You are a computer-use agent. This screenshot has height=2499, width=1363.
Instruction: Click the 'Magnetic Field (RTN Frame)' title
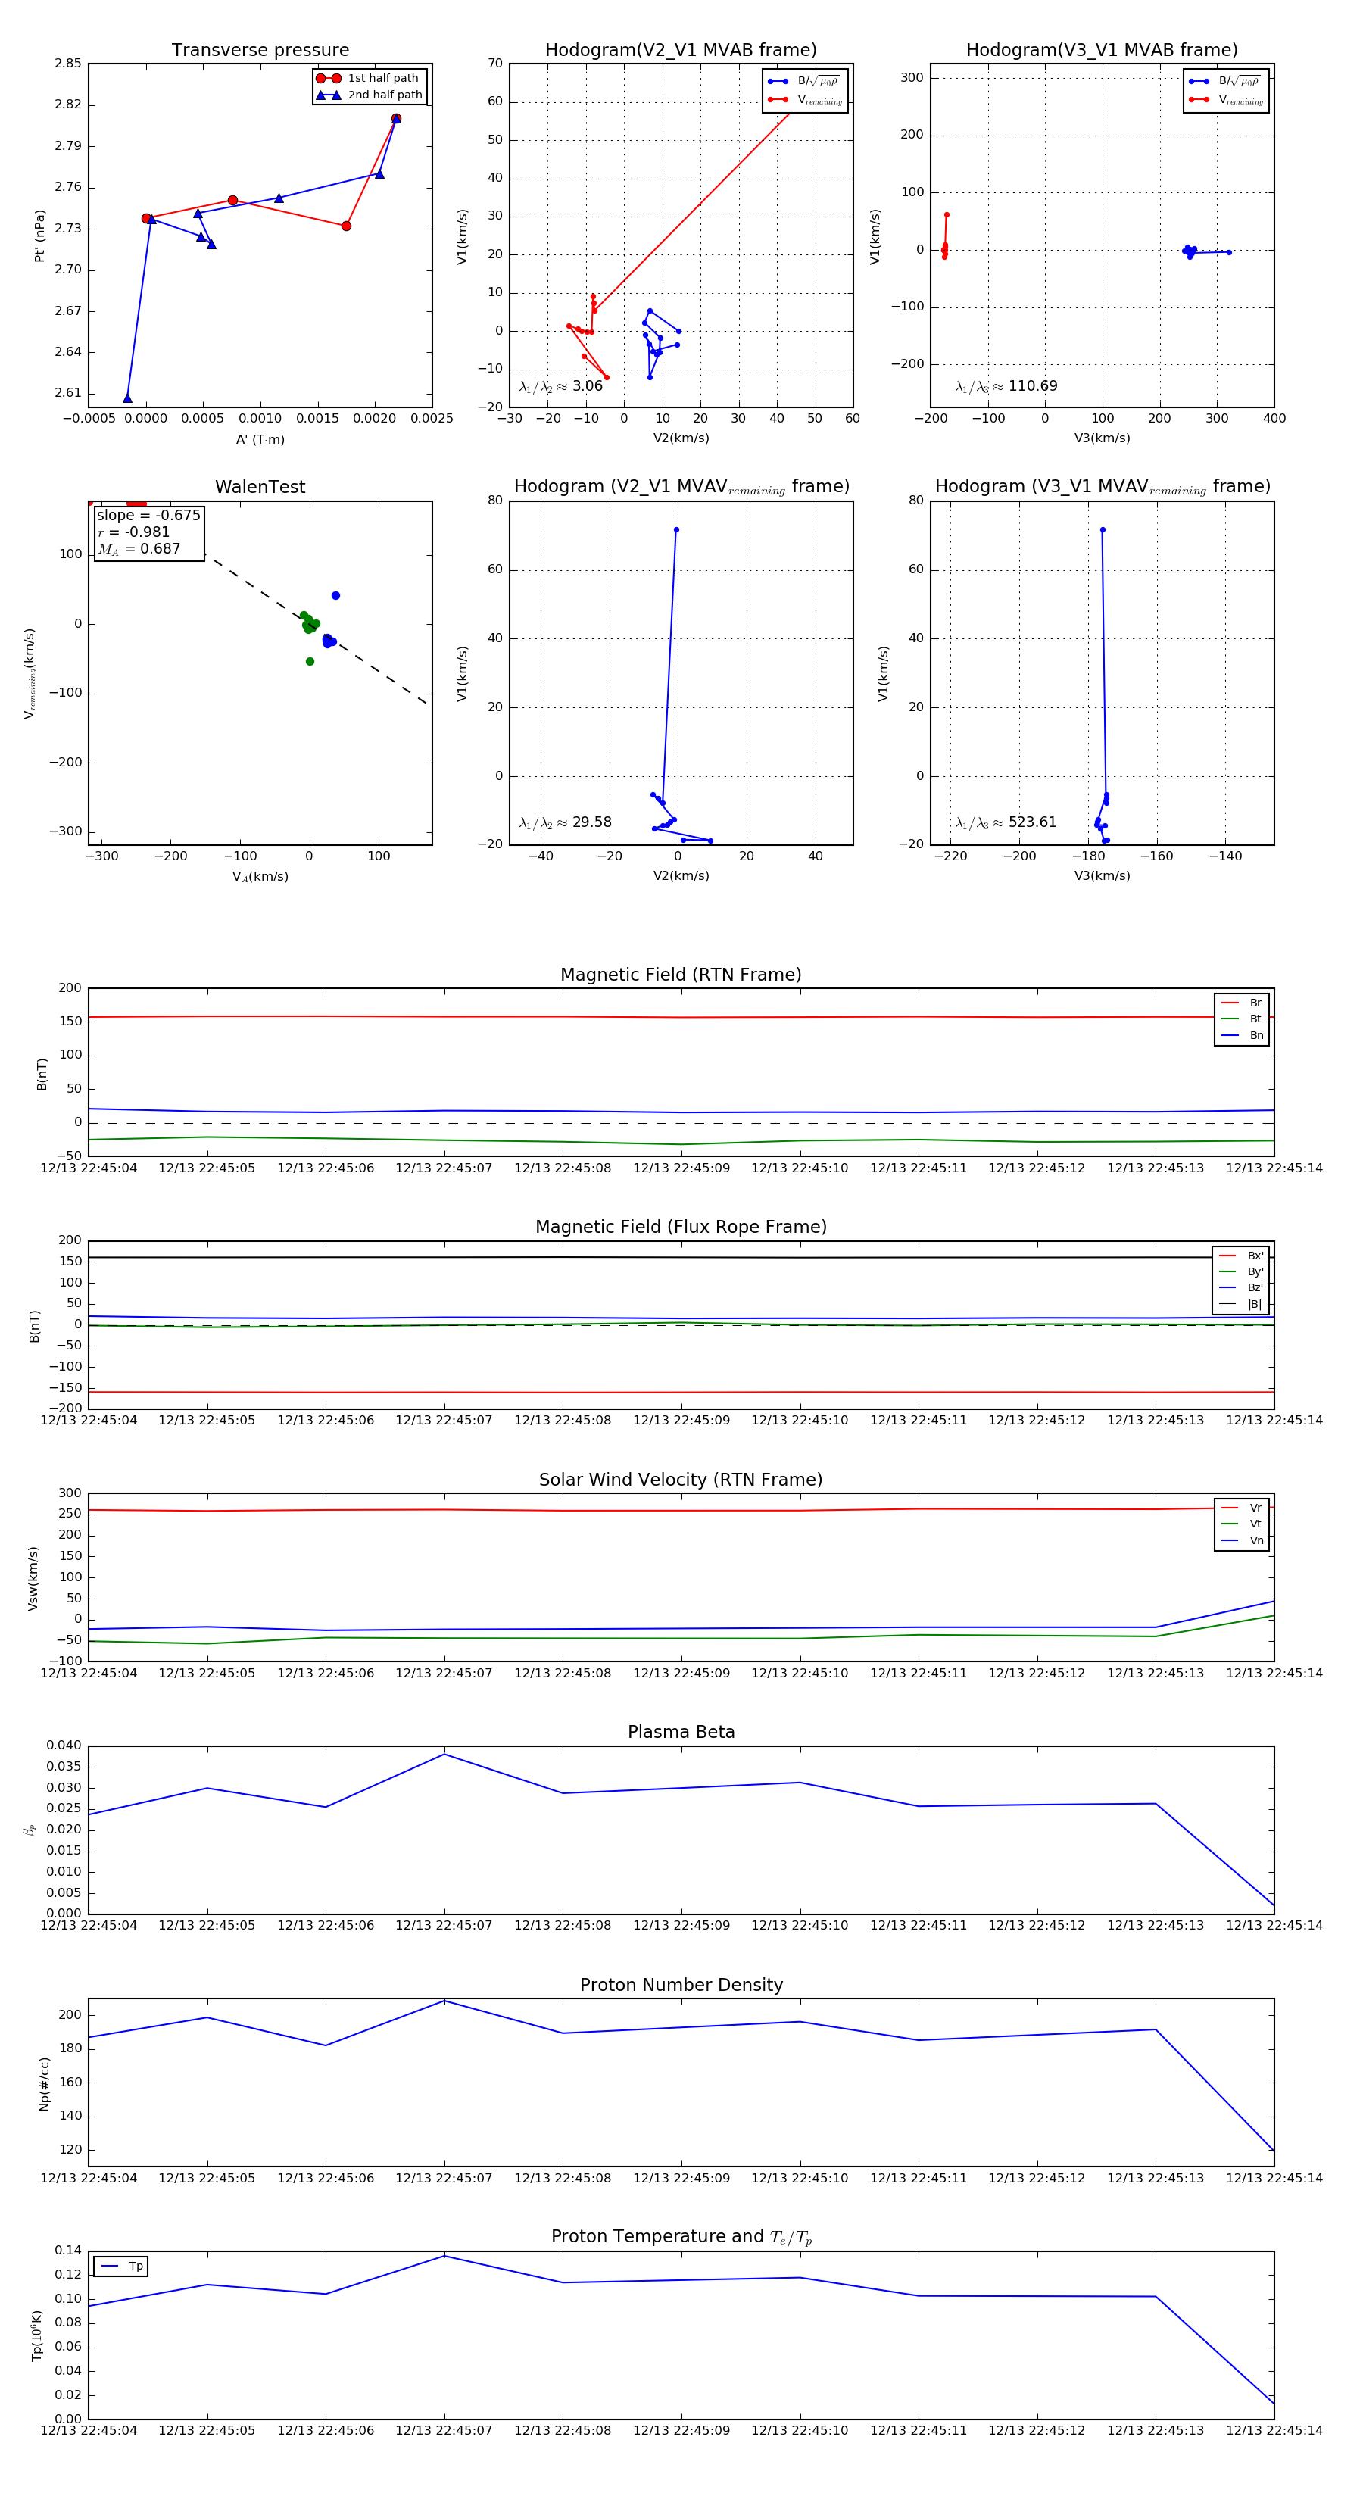click(680, 975)
